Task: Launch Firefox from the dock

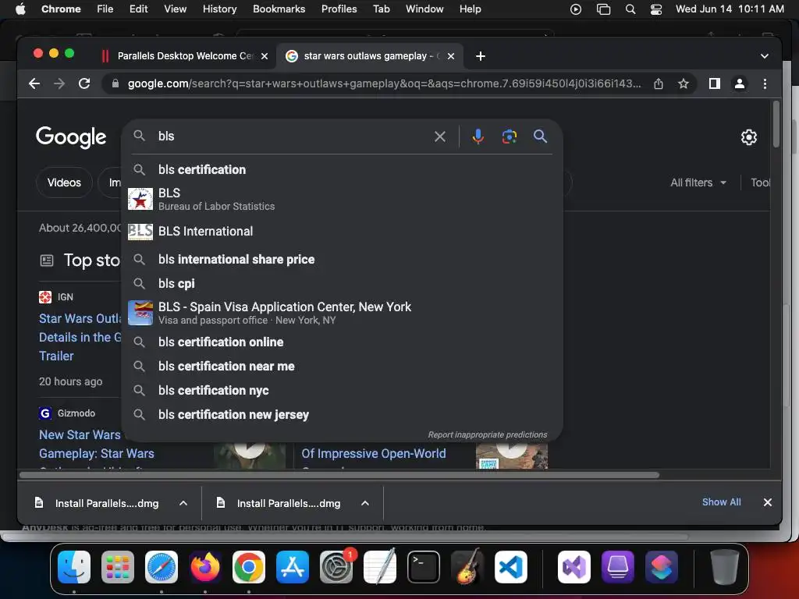Action: (x=205, y=566)
